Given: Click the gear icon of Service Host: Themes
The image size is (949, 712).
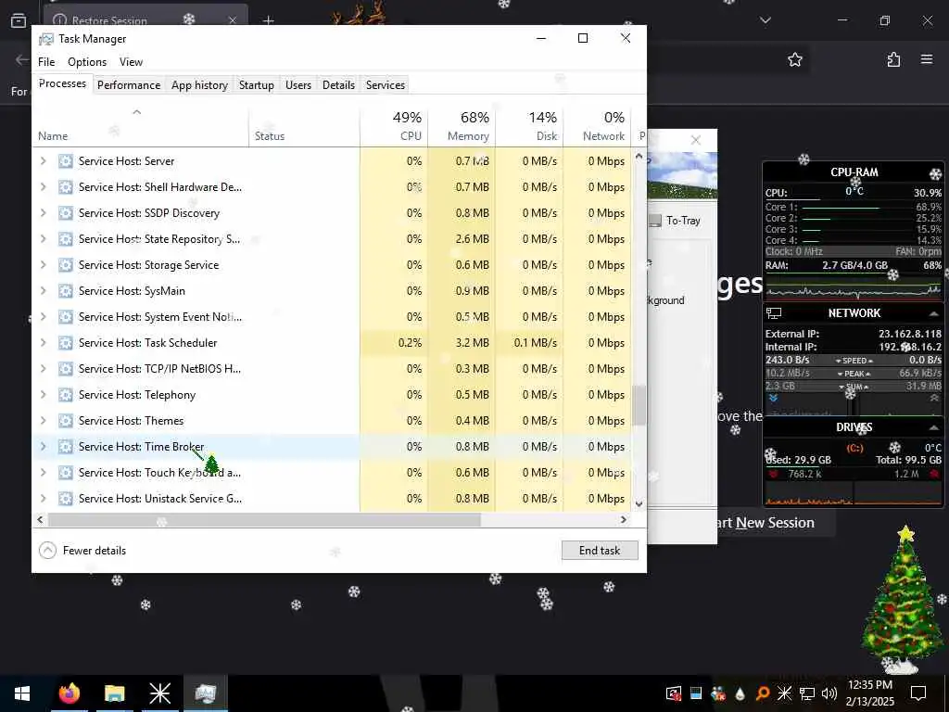Looking at the screenshot, I should (66, 421).
